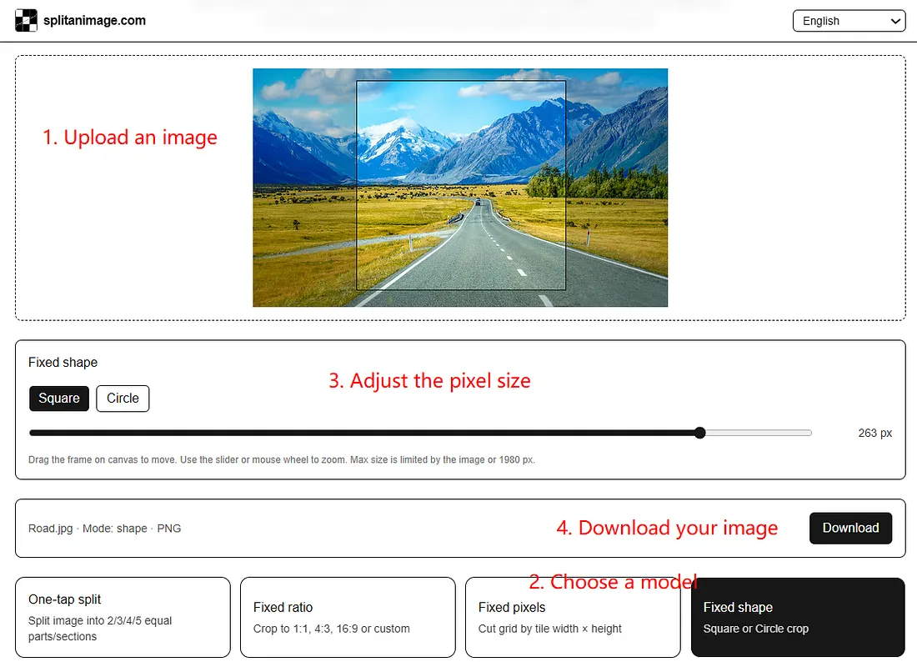This screenshot has height=662, width=917.
Task: Click the Road.jpg file info text
Action: (x=105, y=529)
